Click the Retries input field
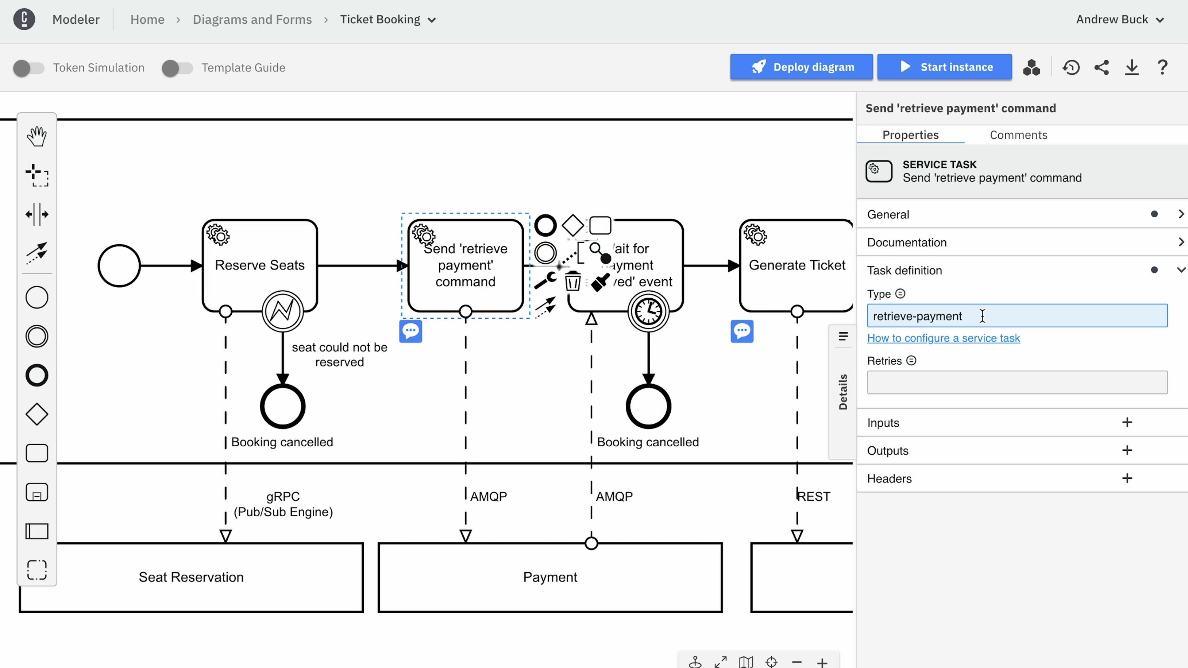Viewport: 1188px width, 668px height. (1017, 382)
